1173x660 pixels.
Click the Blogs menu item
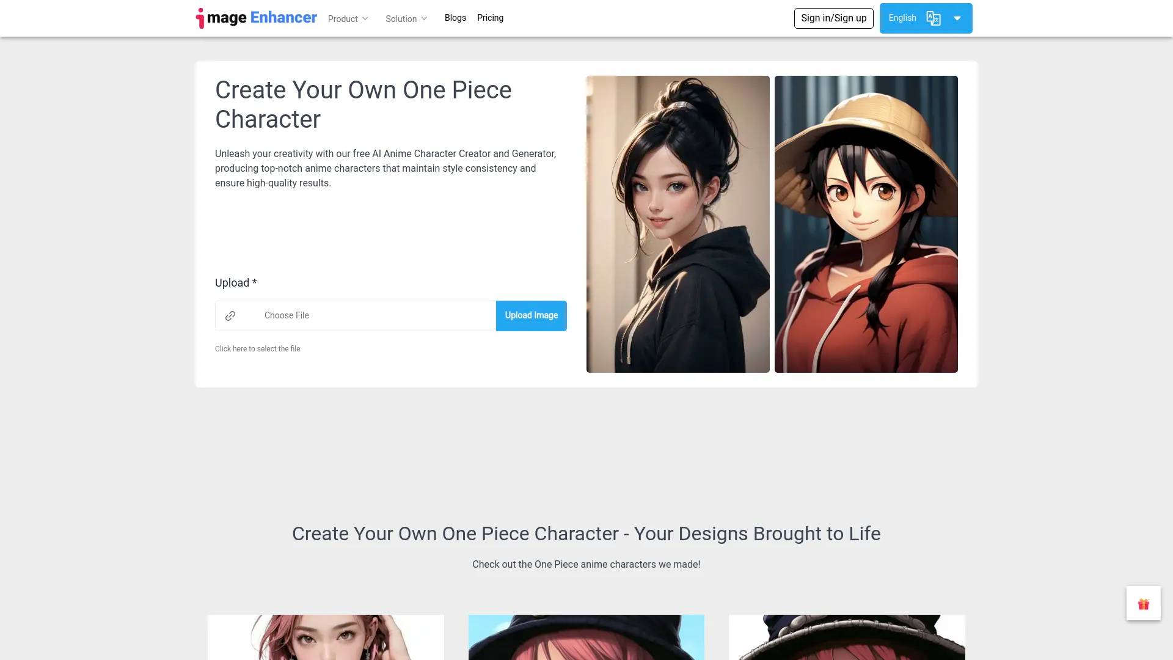(x=455, y=18)
